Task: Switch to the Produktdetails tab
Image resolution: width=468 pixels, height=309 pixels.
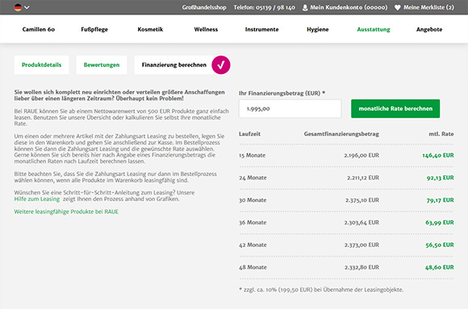Action: coord(41,65)
